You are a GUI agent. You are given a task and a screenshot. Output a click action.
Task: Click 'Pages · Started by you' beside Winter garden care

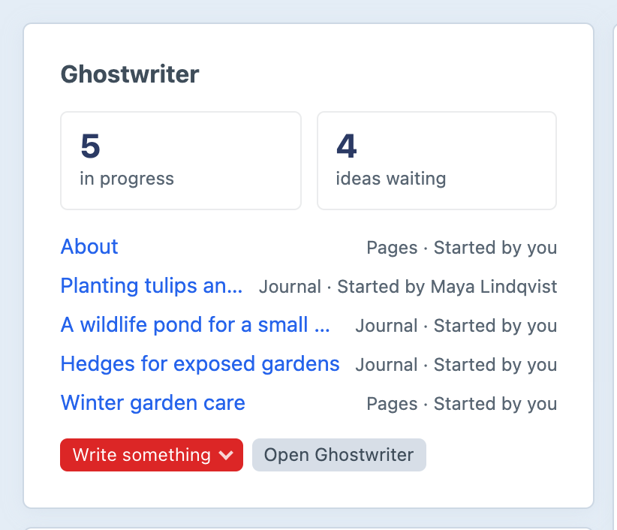[462, 404]
